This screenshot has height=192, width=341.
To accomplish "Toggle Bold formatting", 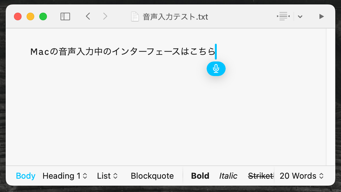I will click(200, 176).
